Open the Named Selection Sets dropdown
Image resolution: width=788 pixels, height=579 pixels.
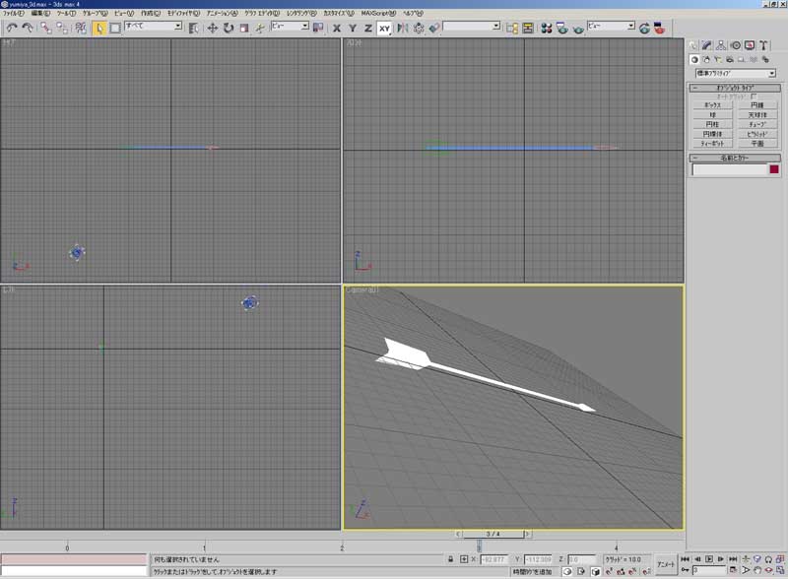pos(472,26)
